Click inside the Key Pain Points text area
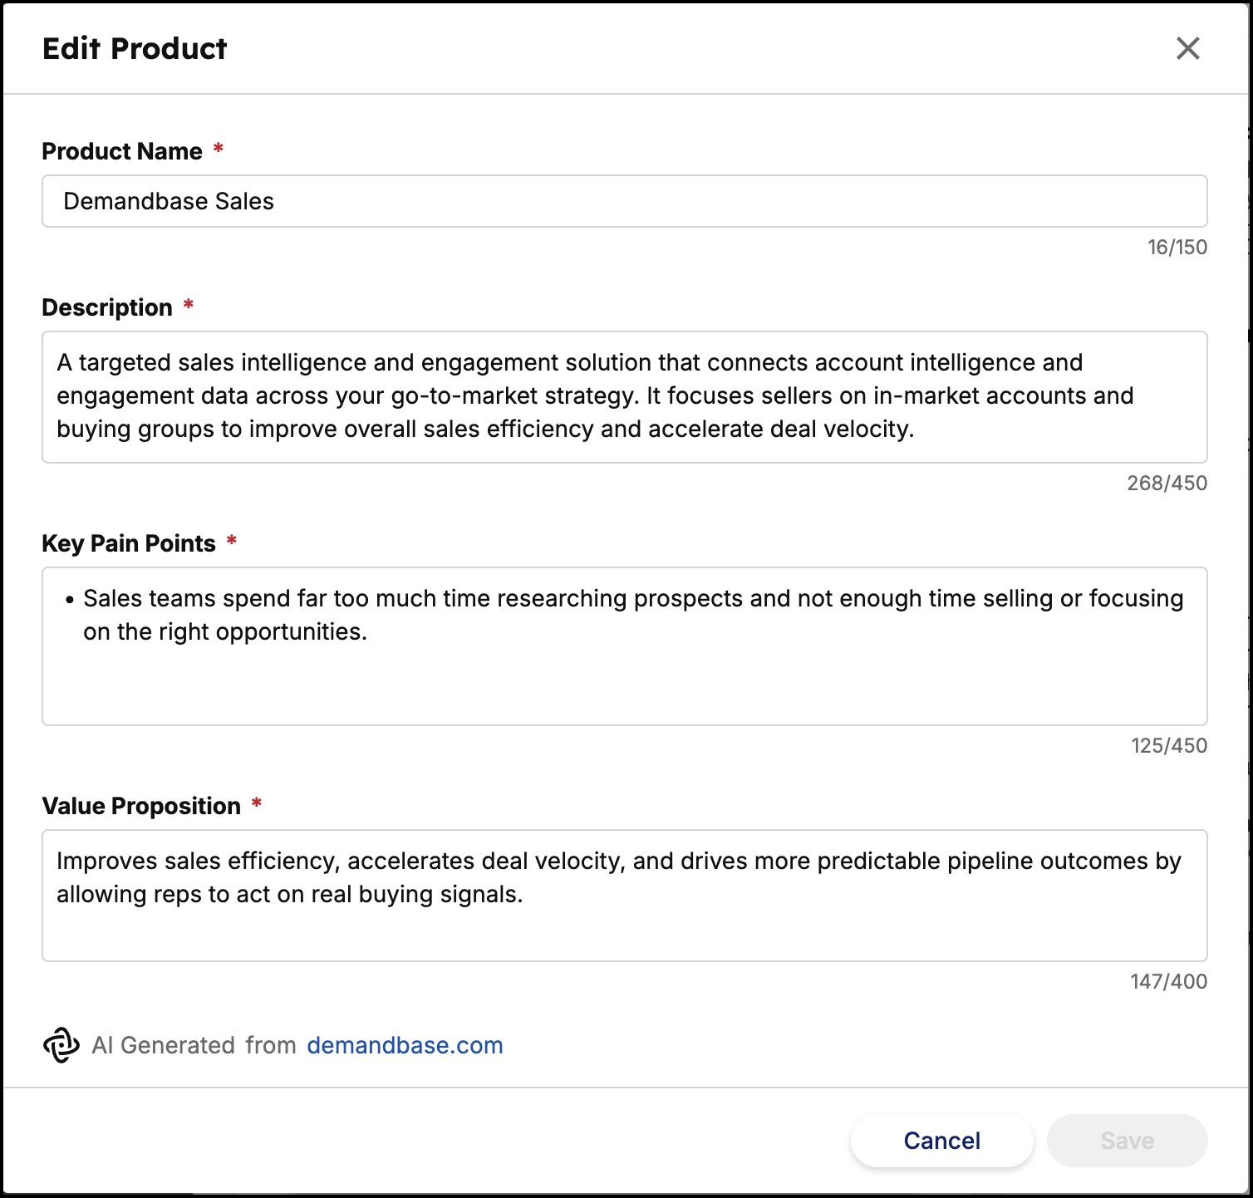The height and width of the screenshot is (1198, 1253). [x=625, y=646]
